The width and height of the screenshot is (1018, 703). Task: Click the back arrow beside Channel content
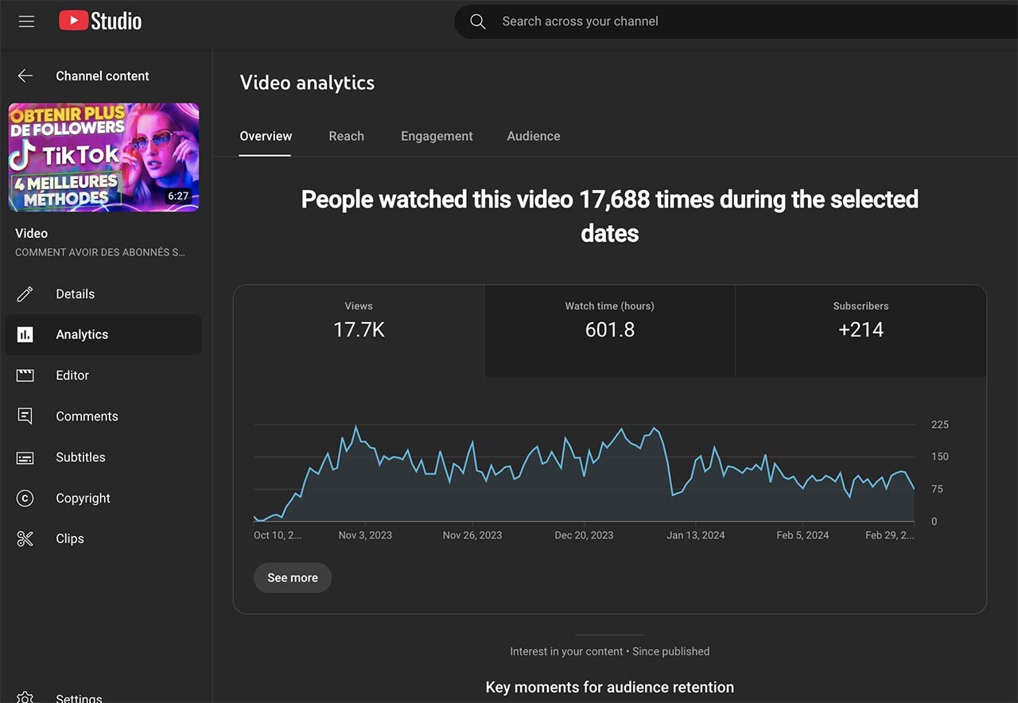(25, 76)
